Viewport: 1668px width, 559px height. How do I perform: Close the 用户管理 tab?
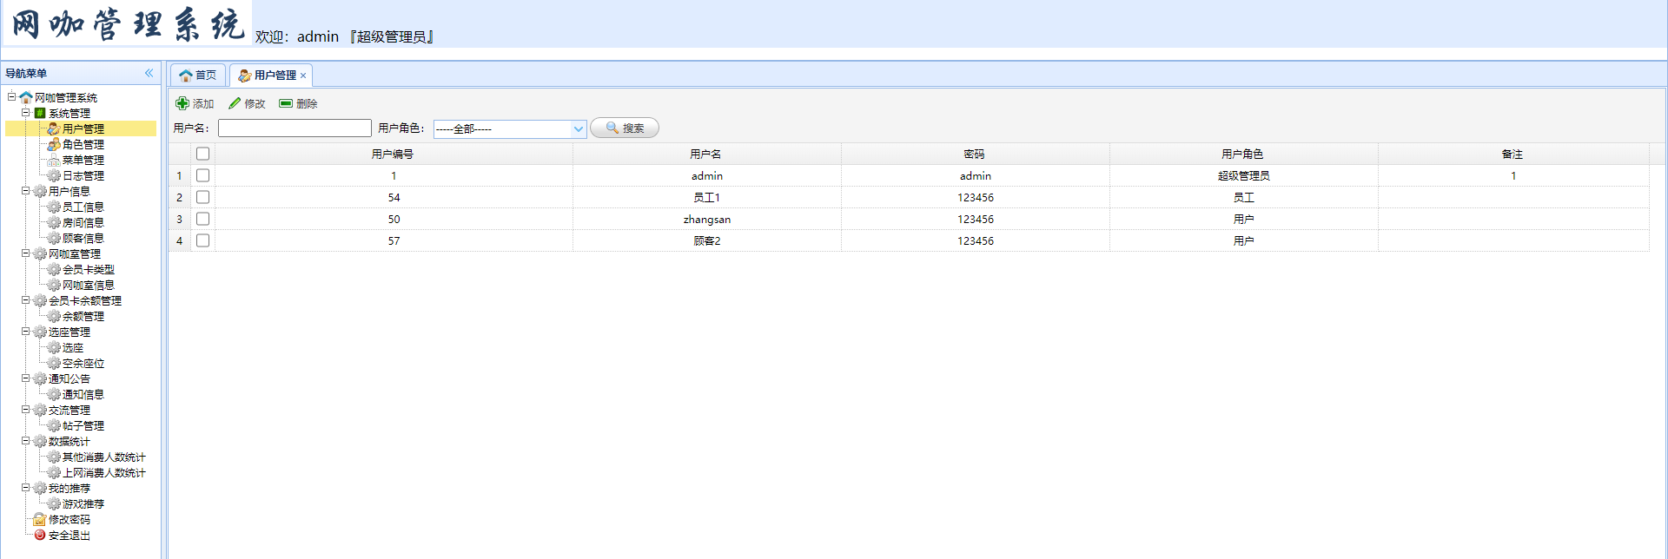(x=303, y=76)
